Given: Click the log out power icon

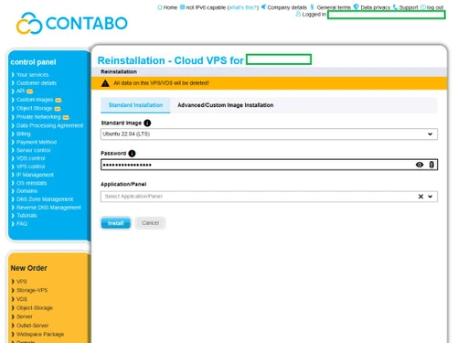Looking at the screenshot, I should [423, 7].
